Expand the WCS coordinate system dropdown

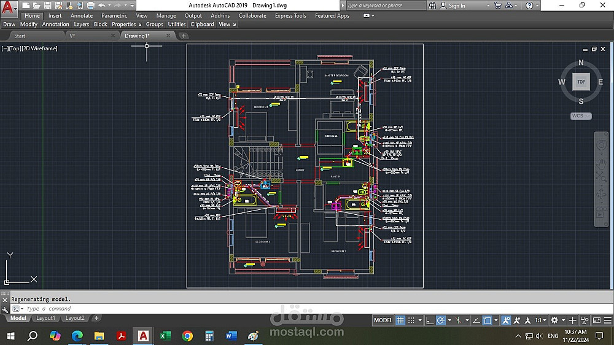580,115
